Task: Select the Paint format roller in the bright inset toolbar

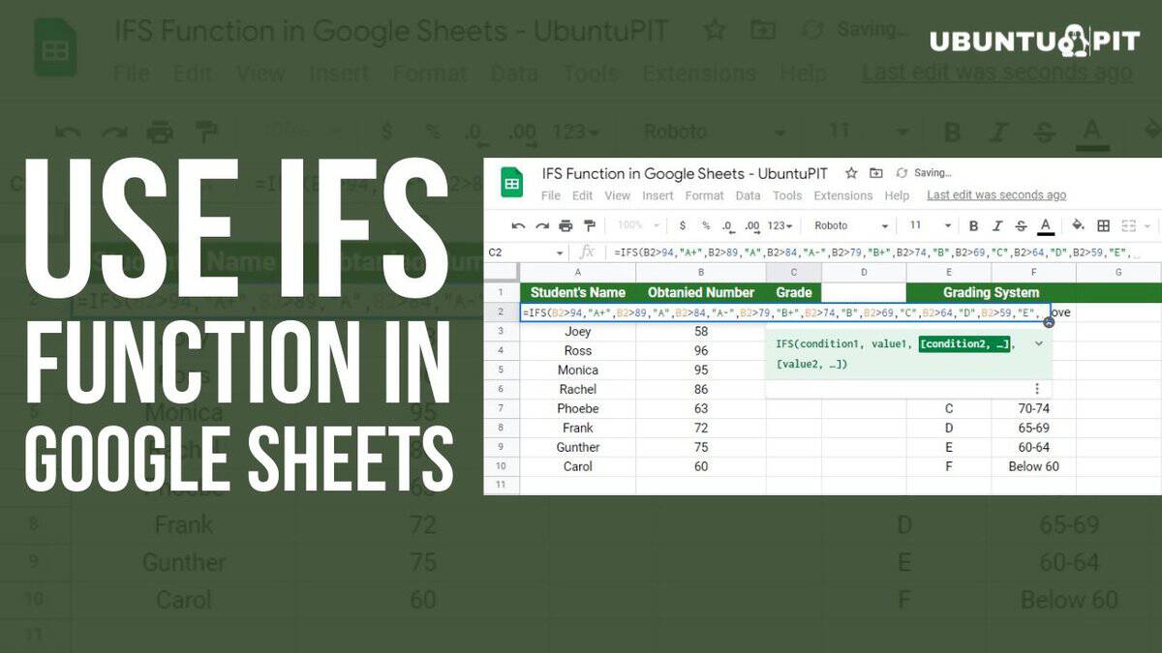Action: tap(590, 225)
